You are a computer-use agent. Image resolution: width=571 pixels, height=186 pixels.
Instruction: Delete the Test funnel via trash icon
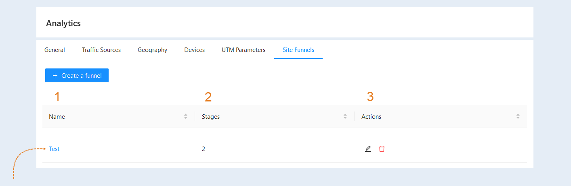click(382, 149)
